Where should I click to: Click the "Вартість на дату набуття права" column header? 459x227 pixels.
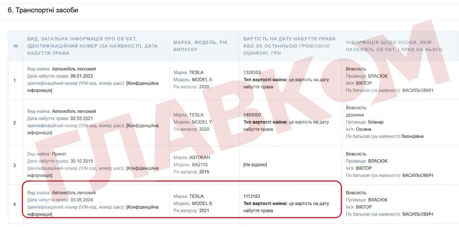coord(289,46)
